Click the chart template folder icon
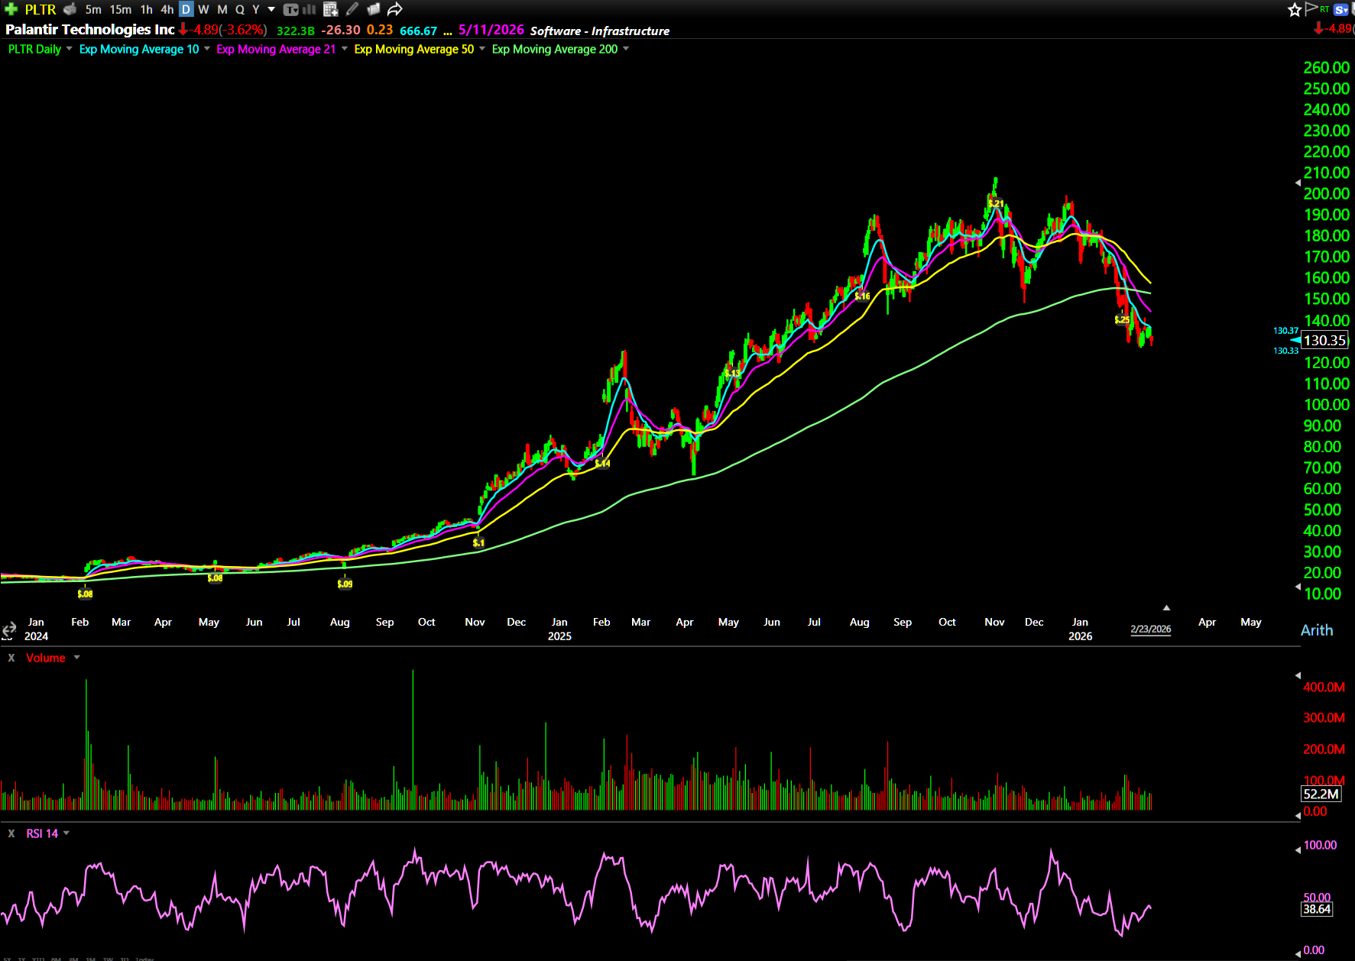This screenshot has width=1355, height=961. click(x=374, y=9)
